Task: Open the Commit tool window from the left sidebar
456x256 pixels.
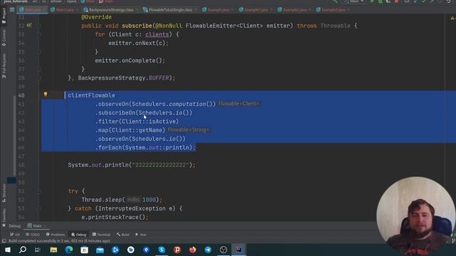Action: pyautogui.click(x=4, y=38)
